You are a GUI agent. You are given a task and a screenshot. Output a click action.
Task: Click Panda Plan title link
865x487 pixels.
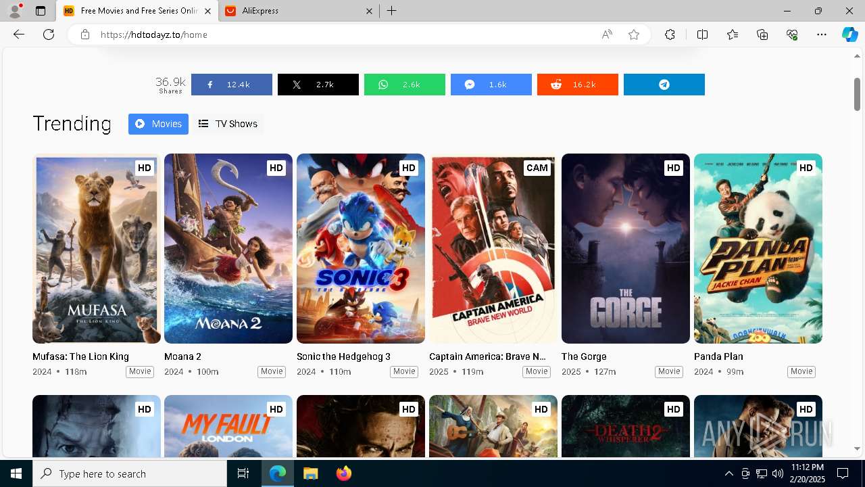718,356
